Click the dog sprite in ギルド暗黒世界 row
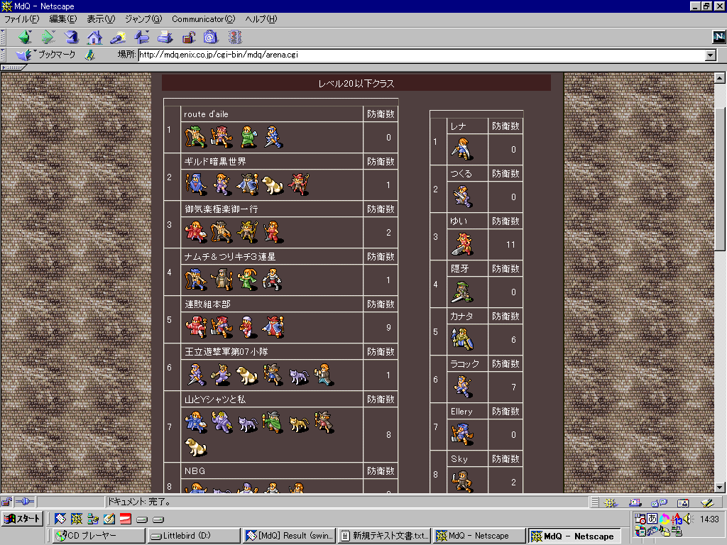This screenshot has width=727, height=545. tap(272, 185)
